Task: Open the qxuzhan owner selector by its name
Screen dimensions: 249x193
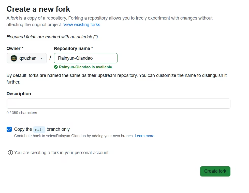Action: pyautogui.click(x=28, y=58)
